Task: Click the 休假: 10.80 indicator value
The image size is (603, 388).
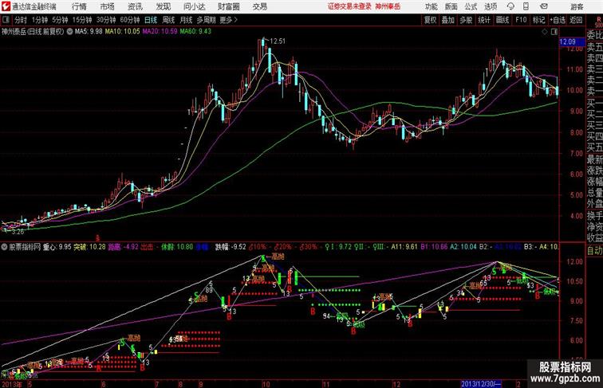Action: (177, 247)
